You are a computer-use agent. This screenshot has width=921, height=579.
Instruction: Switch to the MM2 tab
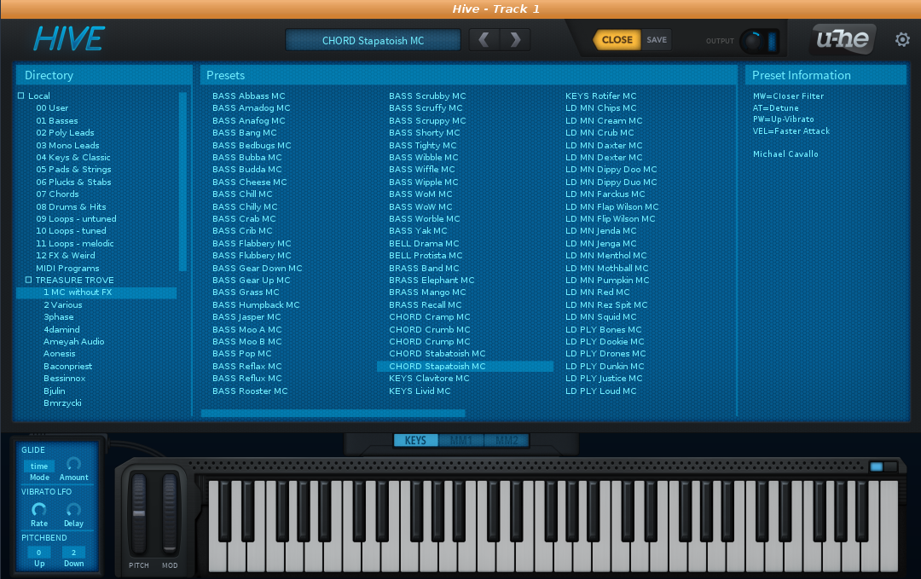coord(507,440)
